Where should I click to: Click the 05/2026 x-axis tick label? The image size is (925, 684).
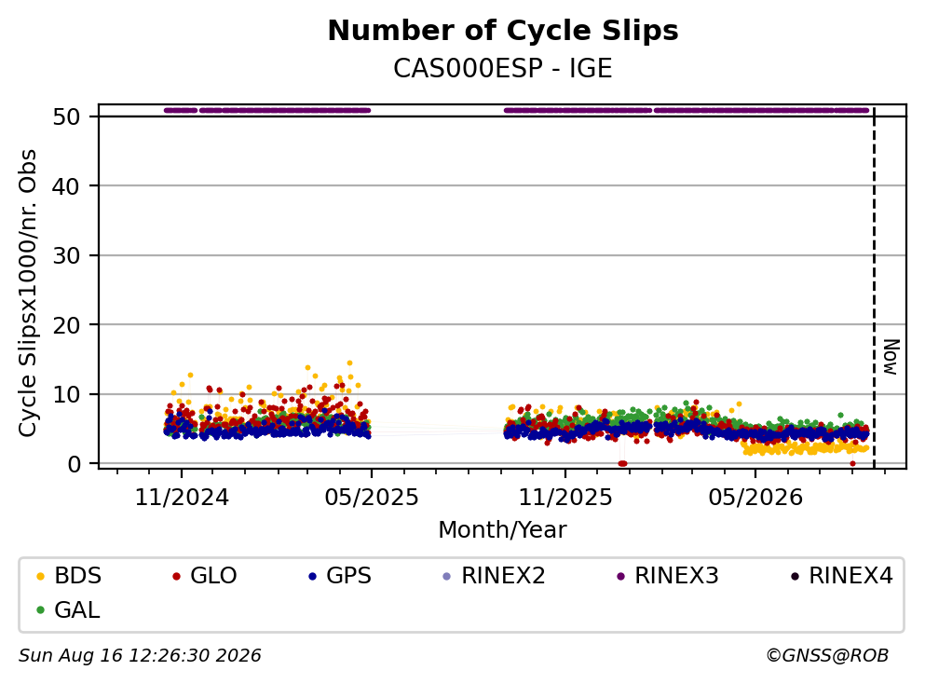click(755, 498)
